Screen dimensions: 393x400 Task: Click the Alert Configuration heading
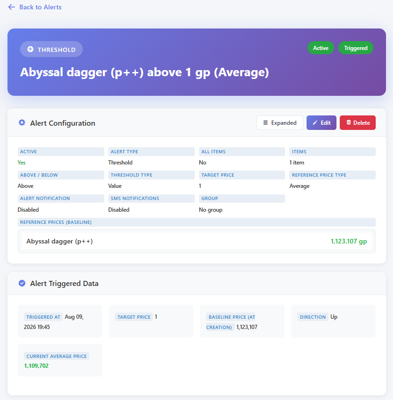pyautogui.click(x=63, y=123)
